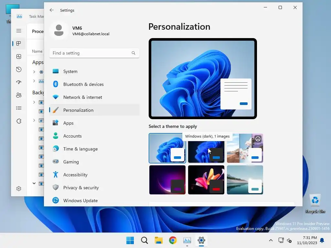This screenshot has width=331, height=248.
Task: Expand the second Apps row in Task Manager
Action: pos(34,81)
